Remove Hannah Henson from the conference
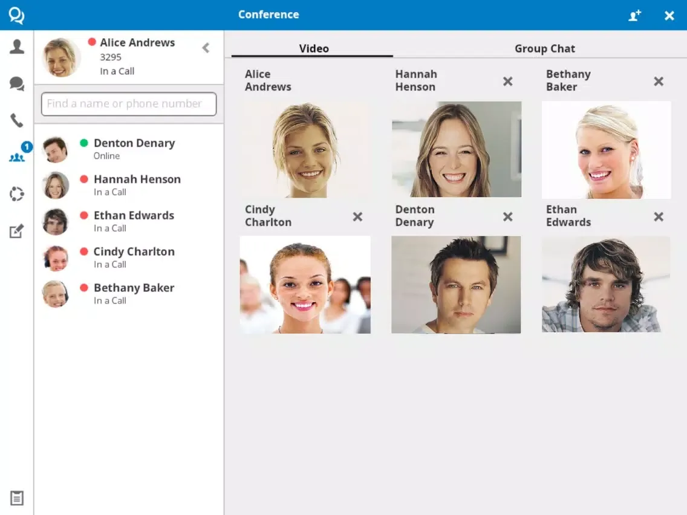 point(508,82)
